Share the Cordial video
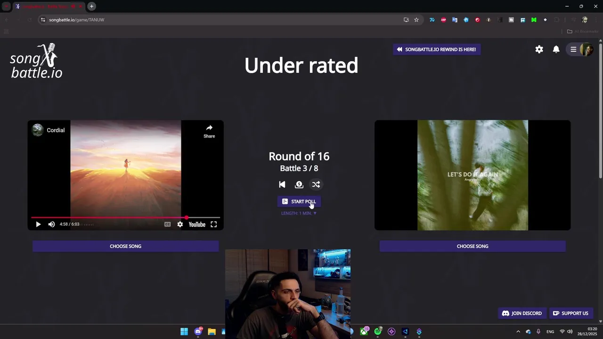This screenshot has width=603, height=339. click(209, 131)
